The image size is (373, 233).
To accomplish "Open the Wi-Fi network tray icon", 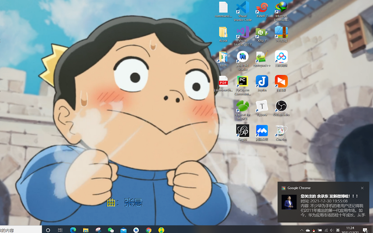I will 326,230.
